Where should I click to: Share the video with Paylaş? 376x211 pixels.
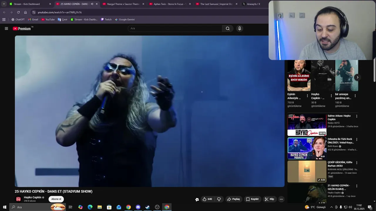tap(234, 199)
